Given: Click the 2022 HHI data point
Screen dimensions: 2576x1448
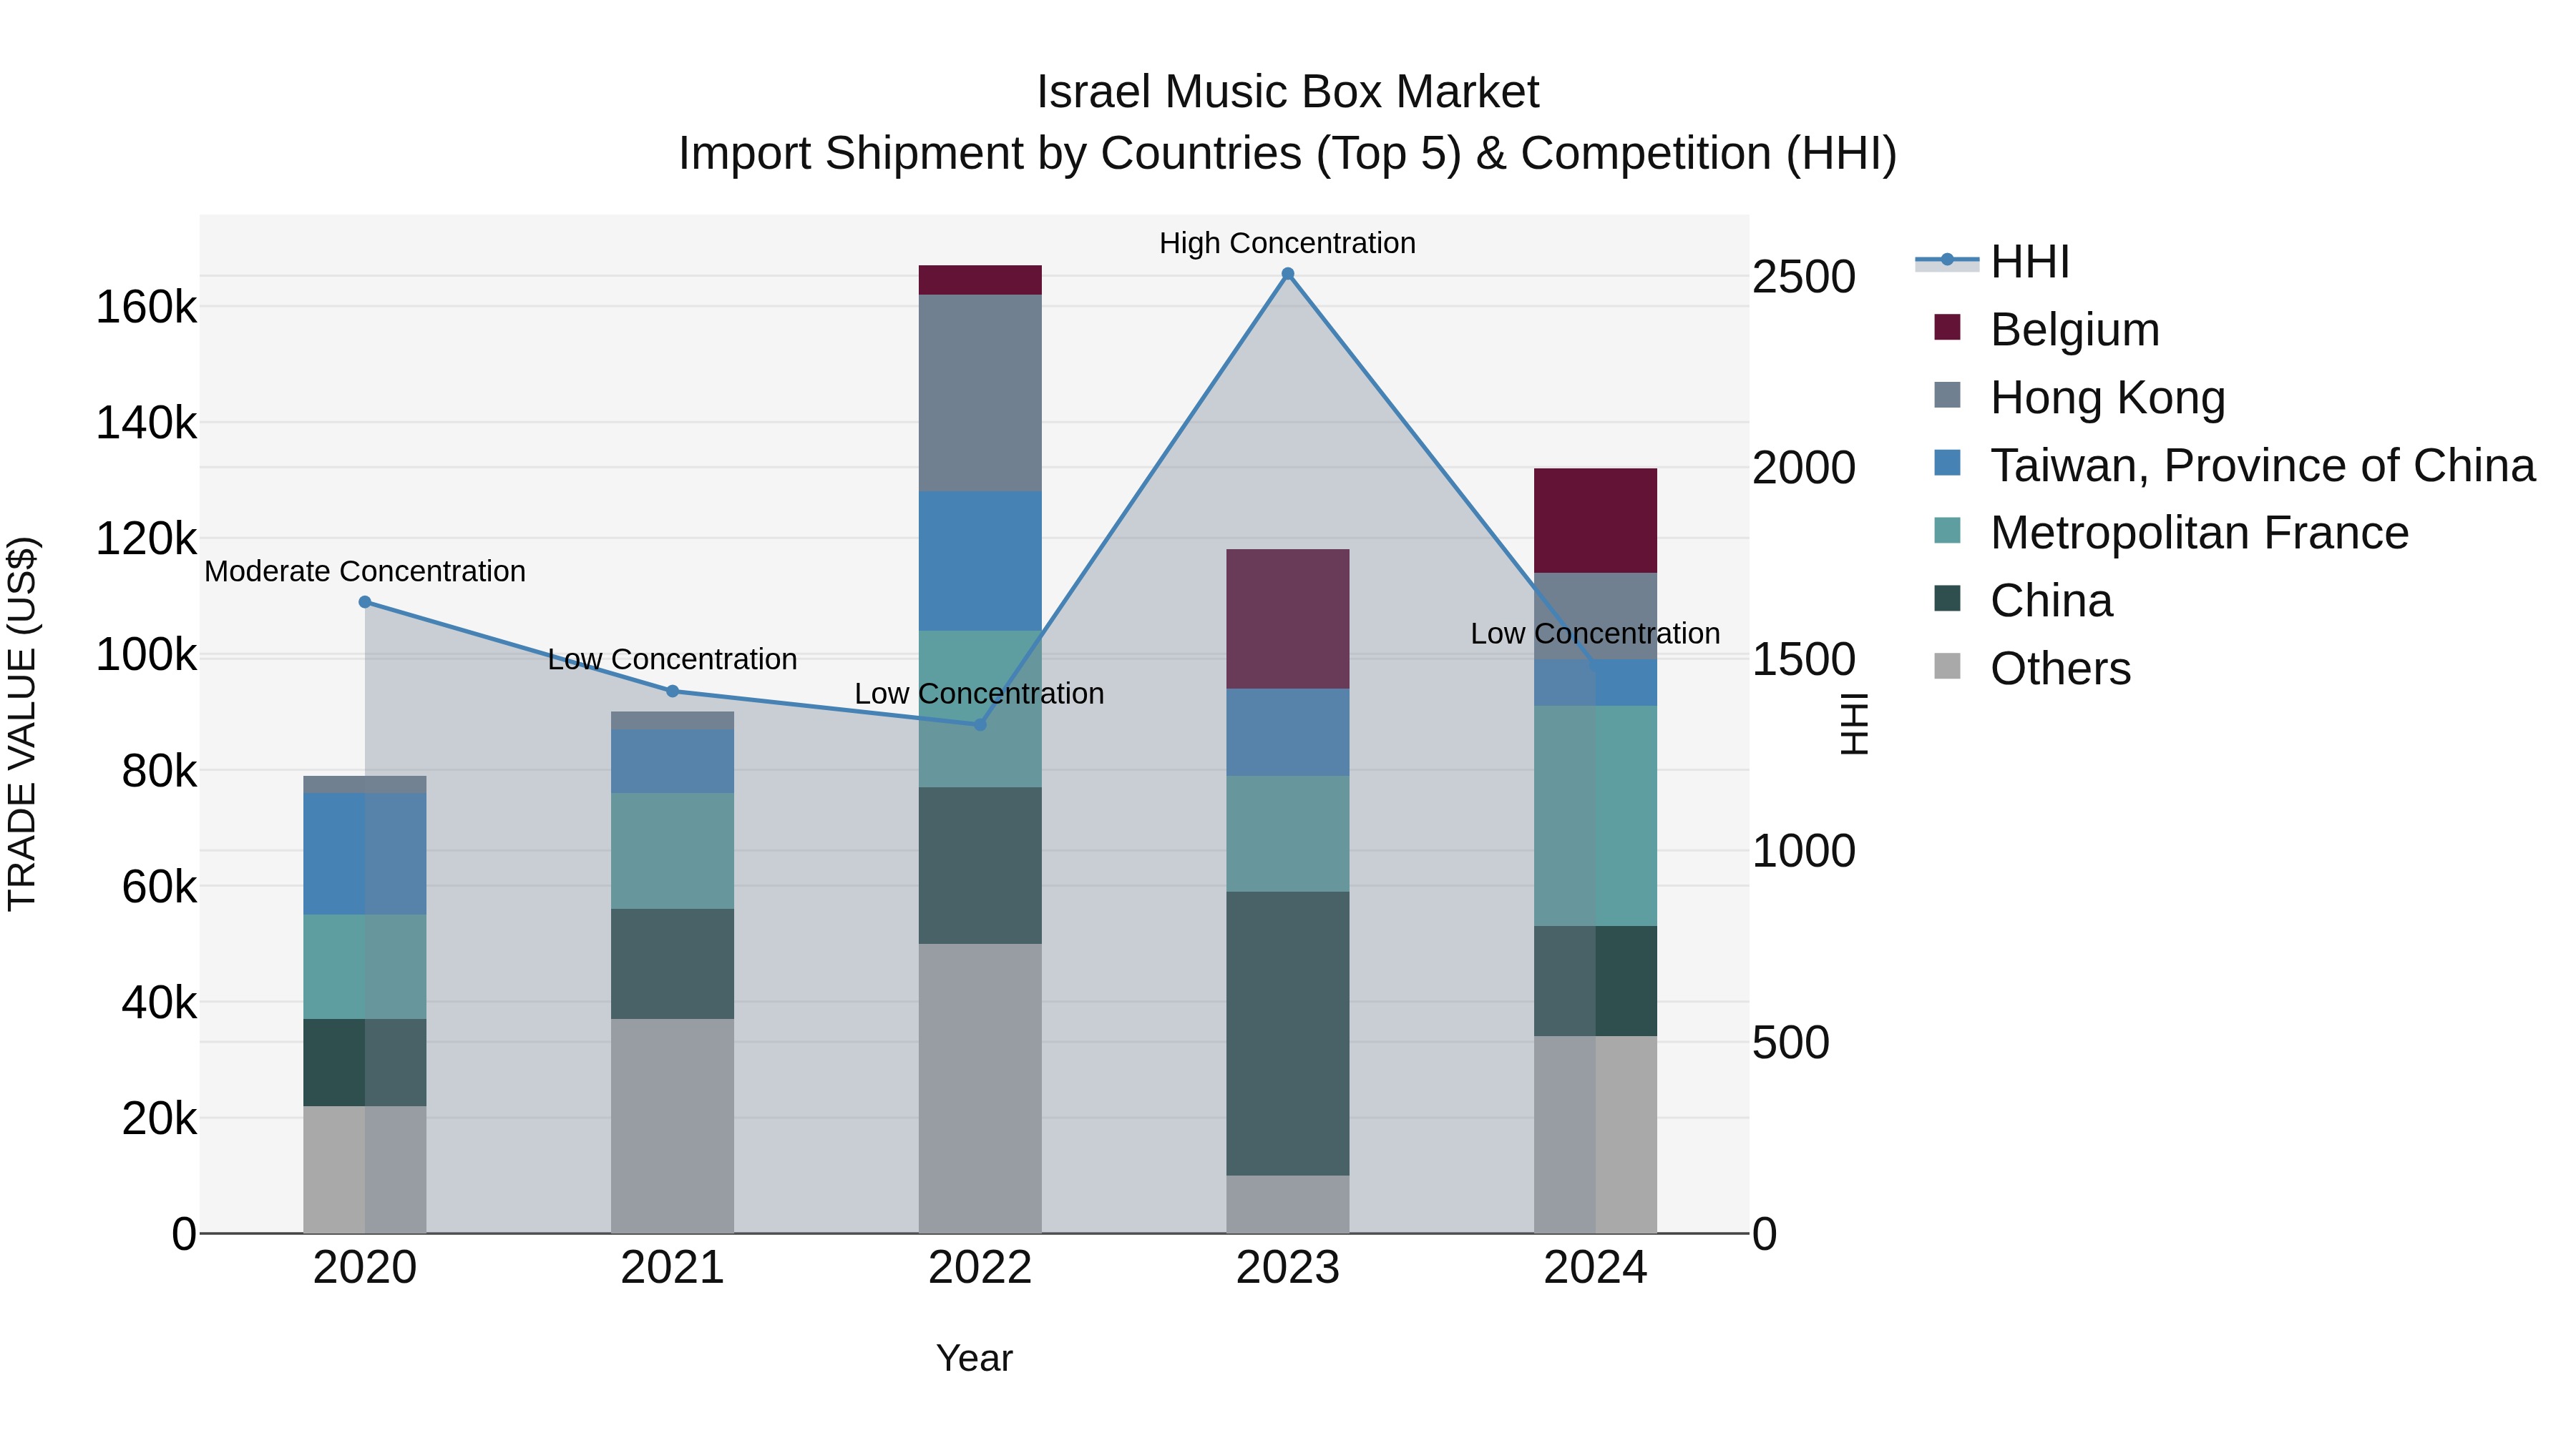Looking at the screenshot, I should point(980,724).
